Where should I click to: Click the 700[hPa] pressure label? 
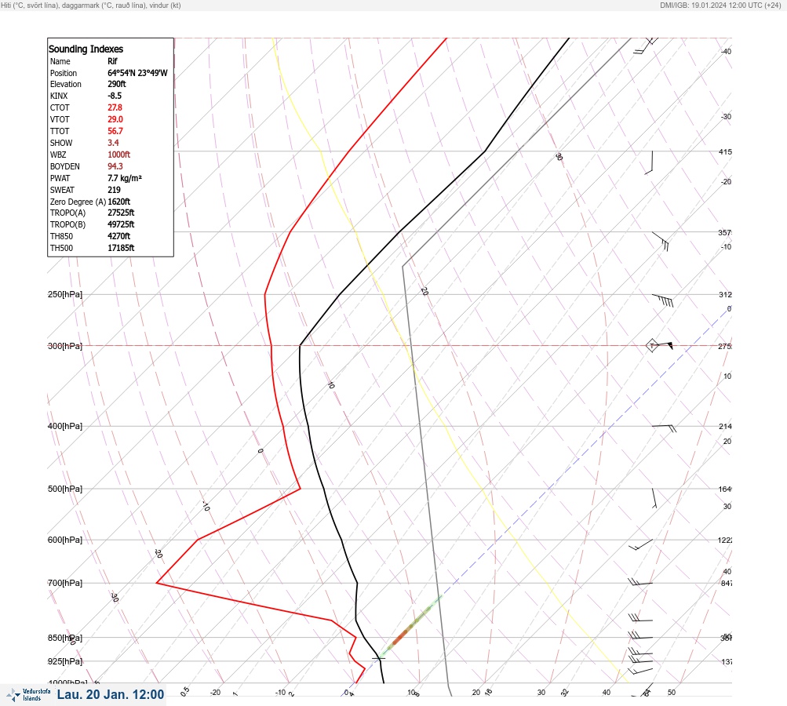pyautogui.click(x=65, y=583)
